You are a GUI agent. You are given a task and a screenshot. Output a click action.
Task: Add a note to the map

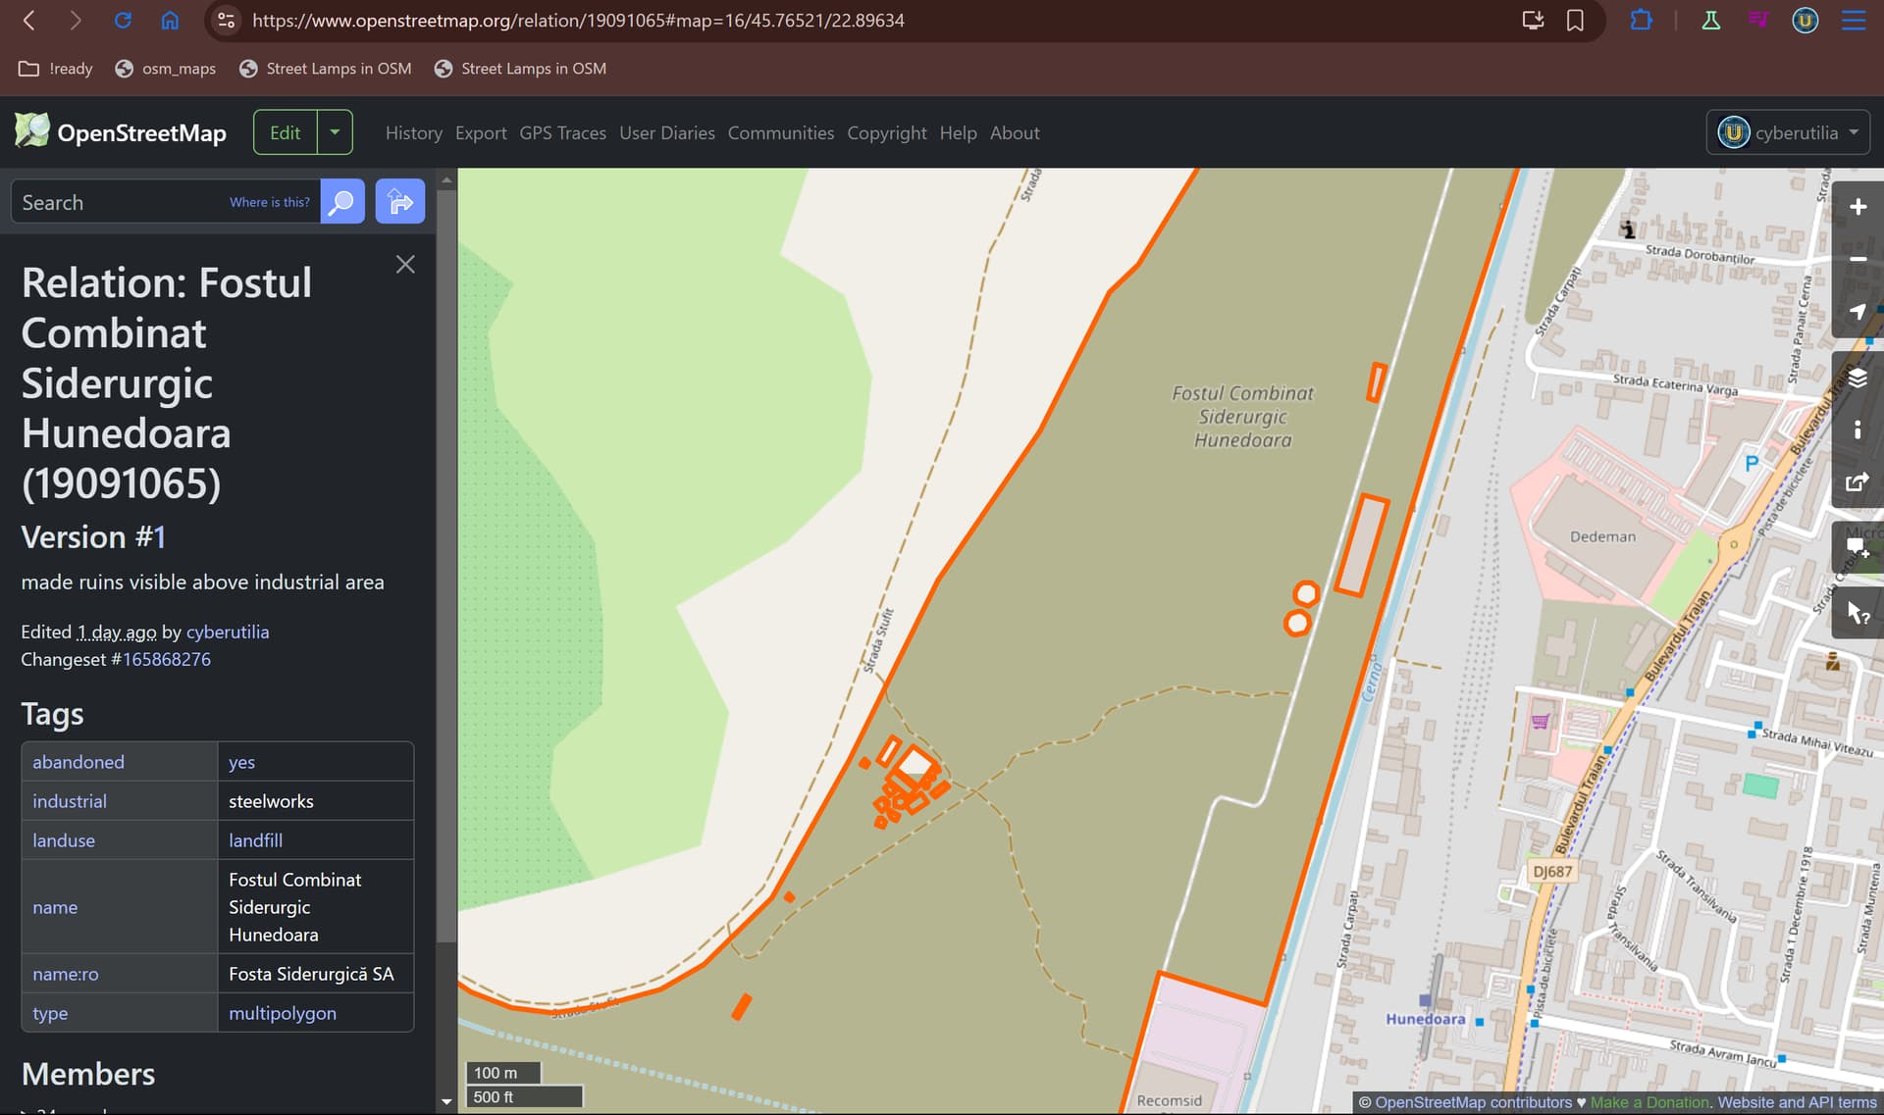pyautogui.click(x=1858, y=547)
